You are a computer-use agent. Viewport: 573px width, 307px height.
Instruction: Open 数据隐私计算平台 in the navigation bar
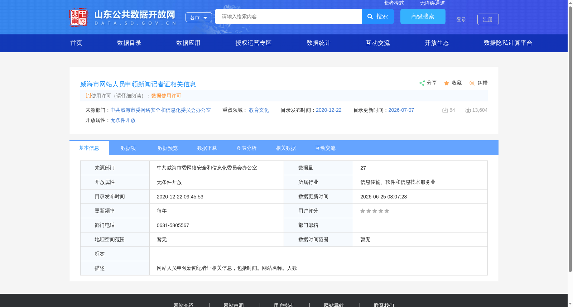tap(508, 43)
